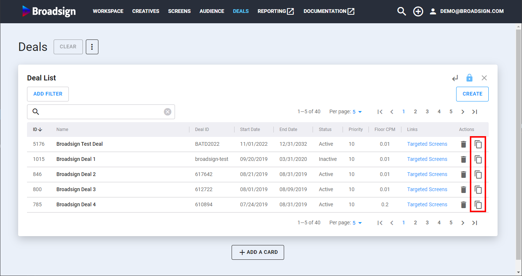Sort by Start Date column
Screen dimensions: 522x276
tap(250, 130)
